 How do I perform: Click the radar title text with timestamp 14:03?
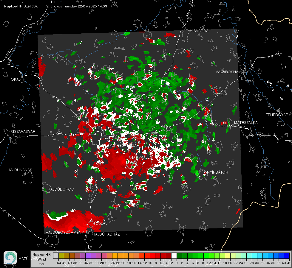[55, 6]
